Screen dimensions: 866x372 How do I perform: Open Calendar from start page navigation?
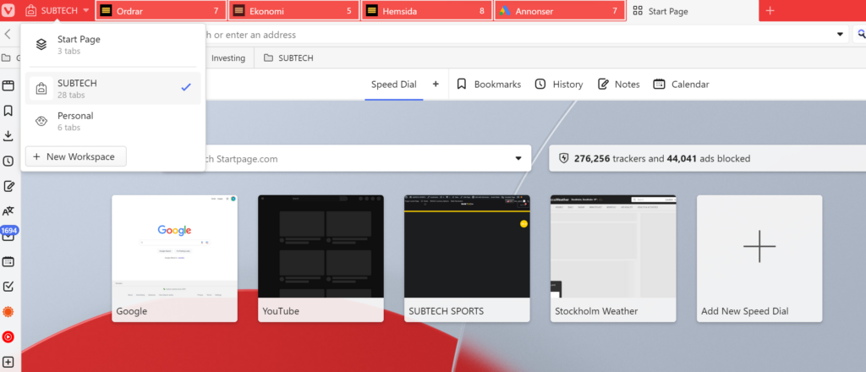(x=681, y=85)
